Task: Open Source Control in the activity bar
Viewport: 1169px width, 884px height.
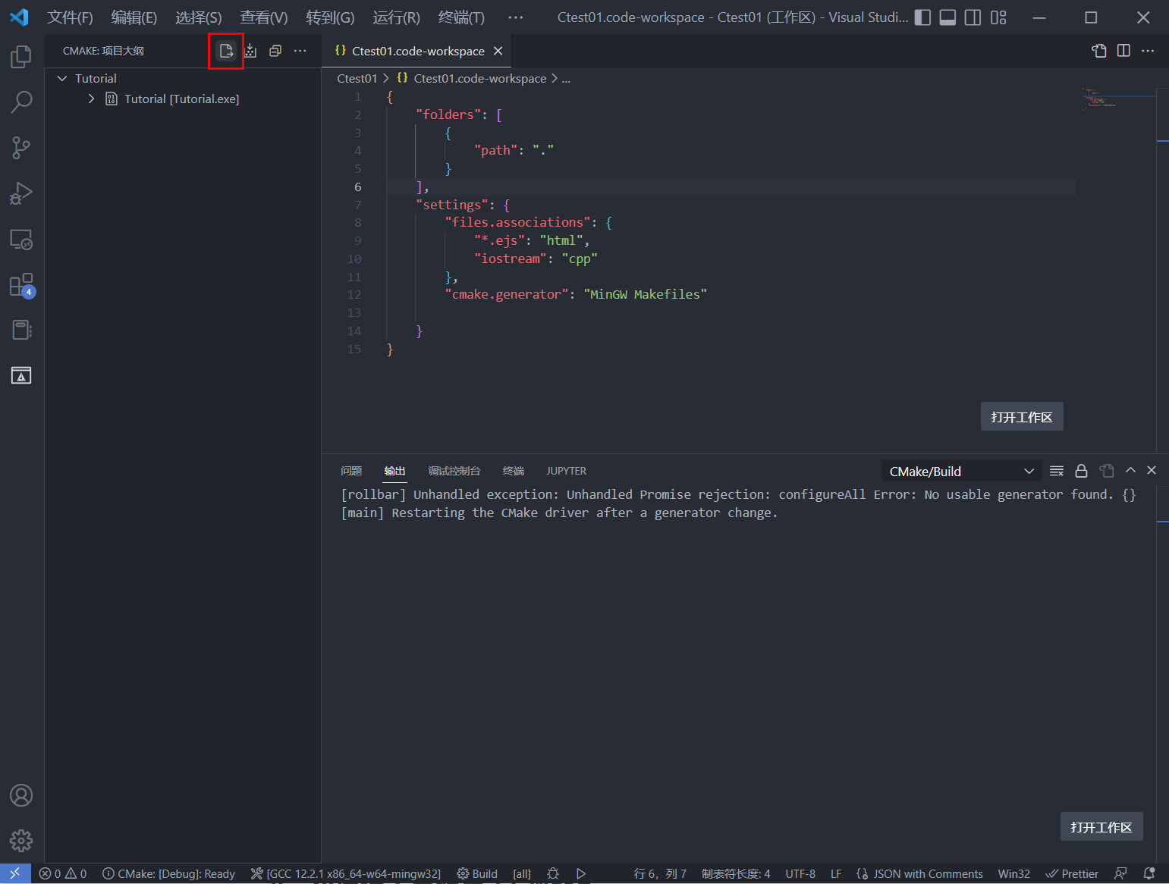Action: coord(20,148)
